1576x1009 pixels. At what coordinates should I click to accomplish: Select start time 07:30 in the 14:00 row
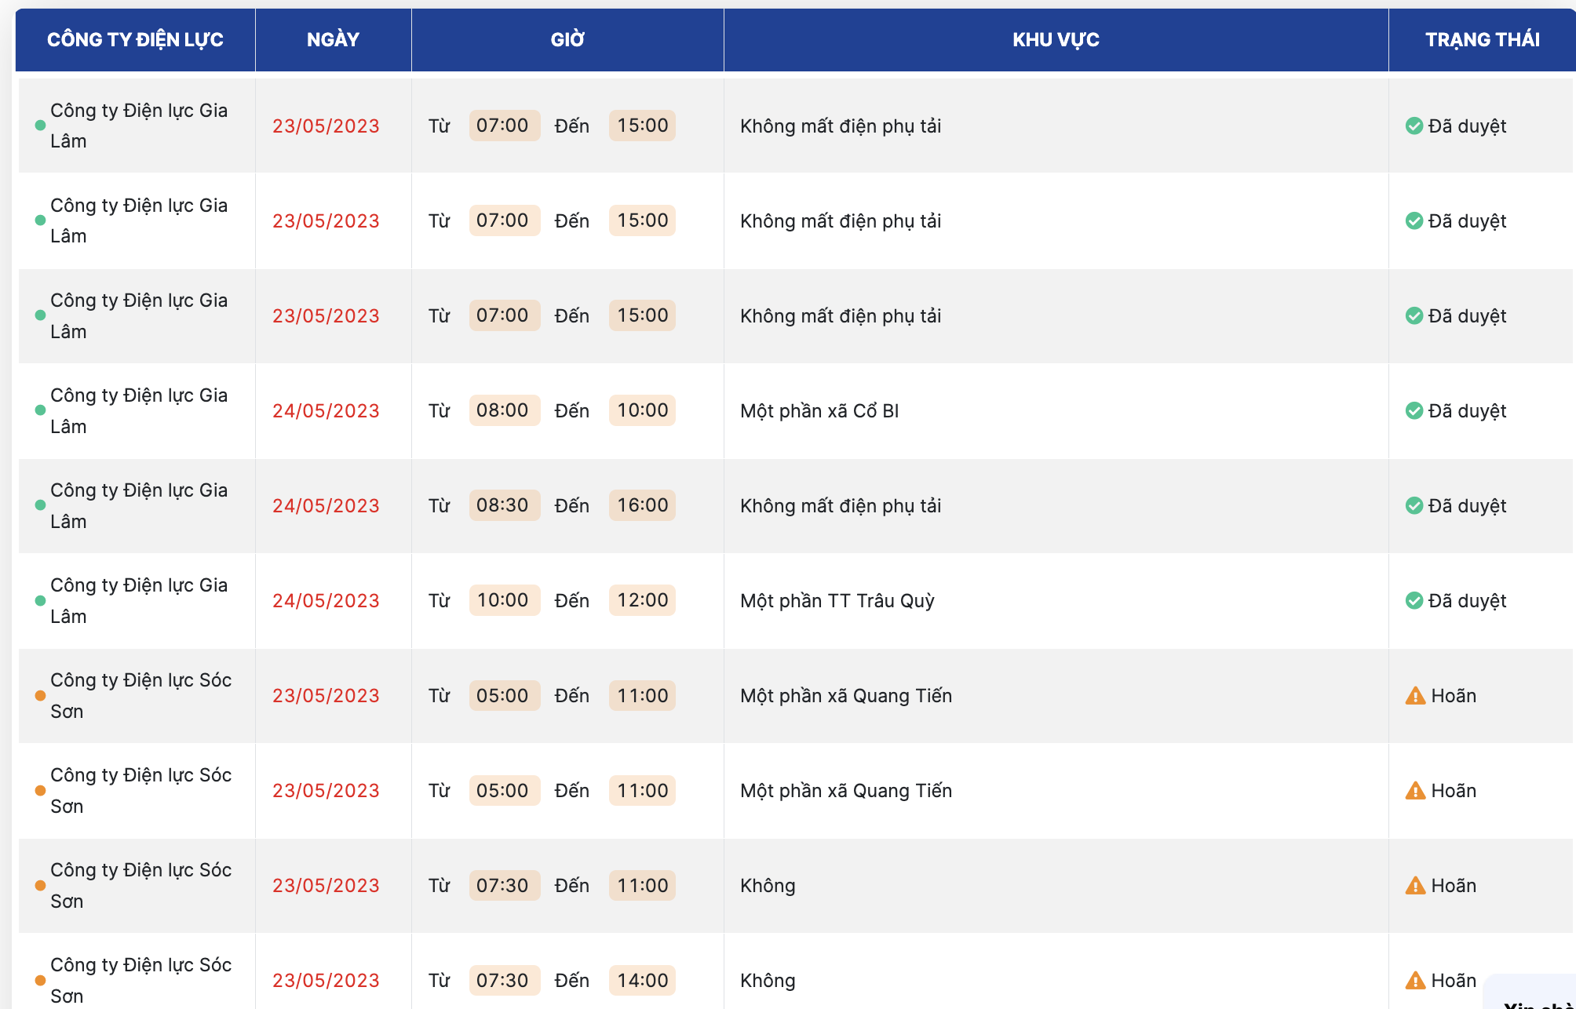pos(504,980)
